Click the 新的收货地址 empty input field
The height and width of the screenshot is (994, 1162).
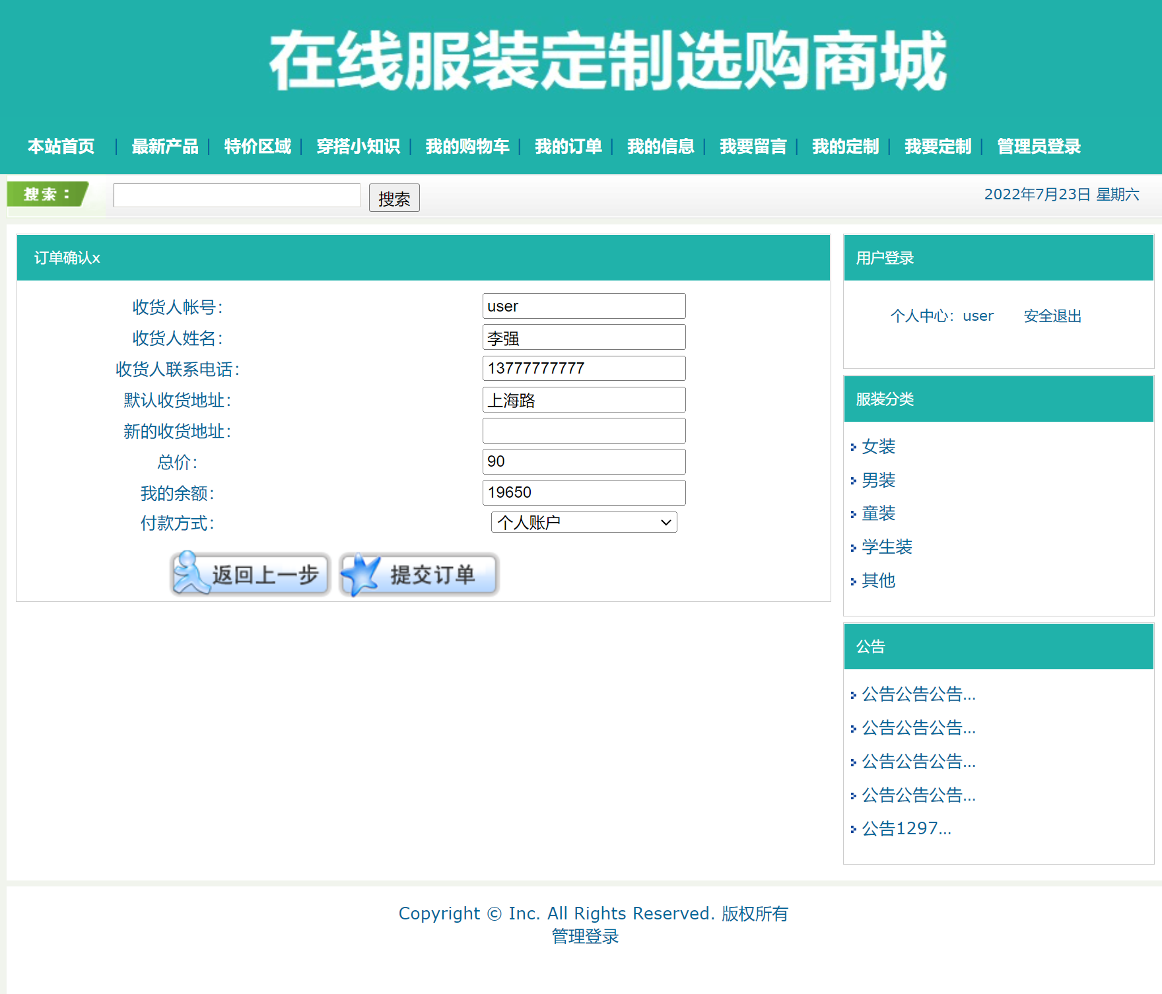(584, 430)
